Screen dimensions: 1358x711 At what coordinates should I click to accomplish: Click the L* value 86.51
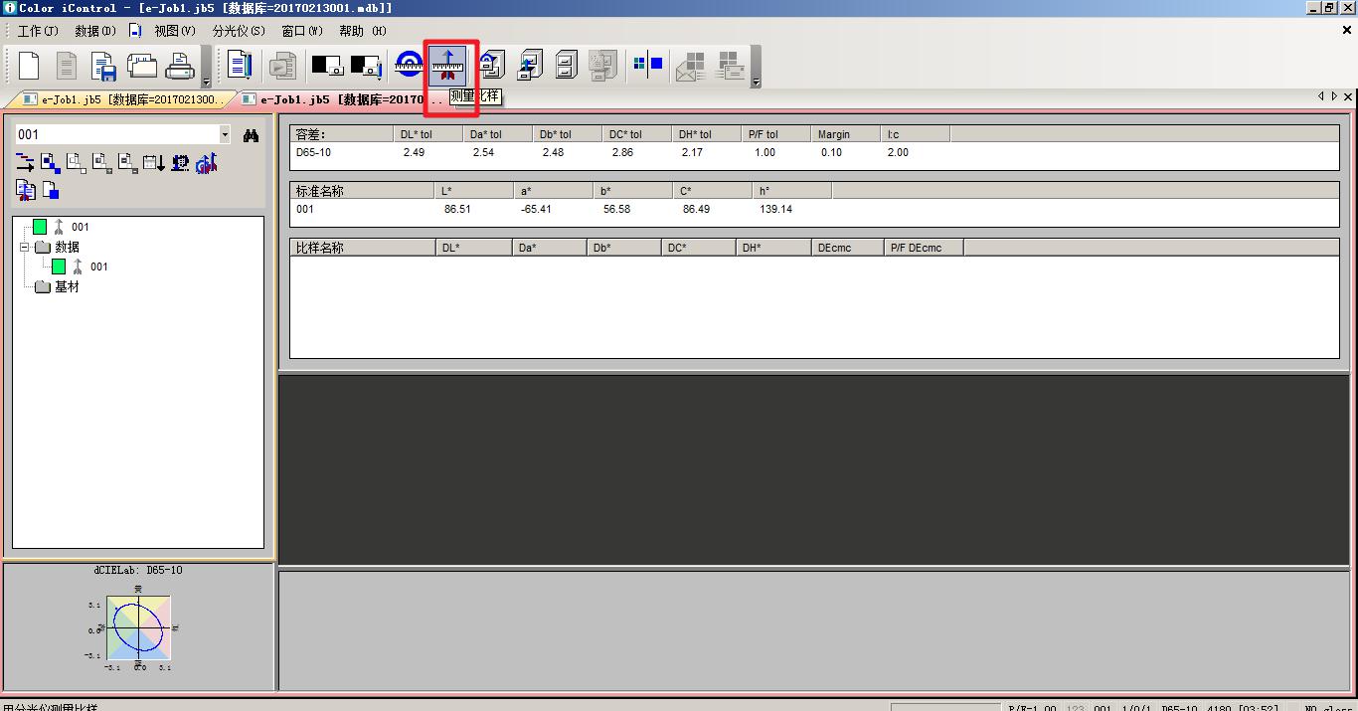click(457, 209)
